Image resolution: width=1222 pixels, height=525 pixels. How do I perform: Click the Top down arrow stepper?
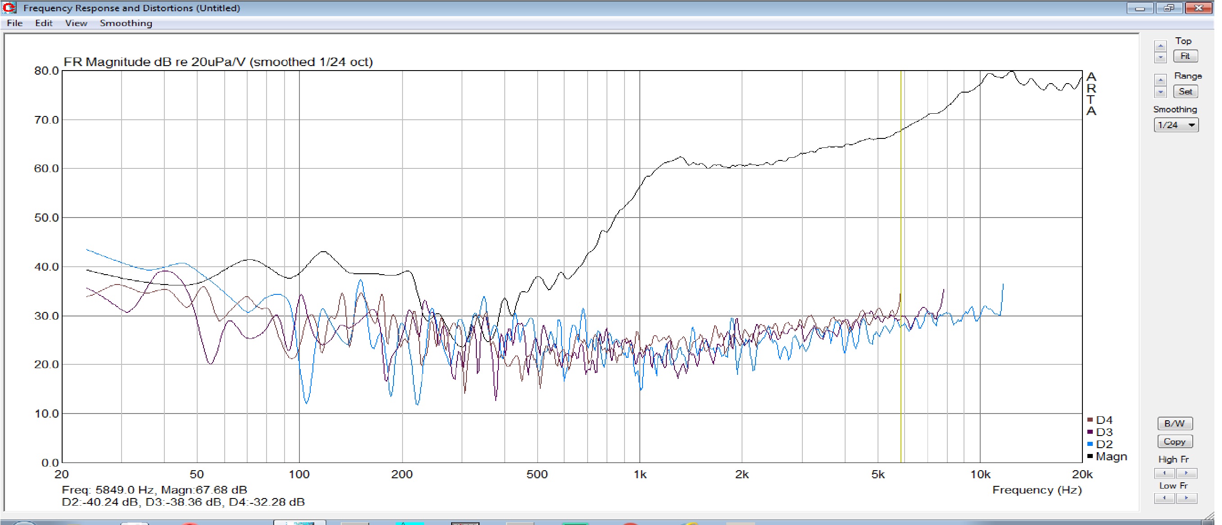(1160, 57)
